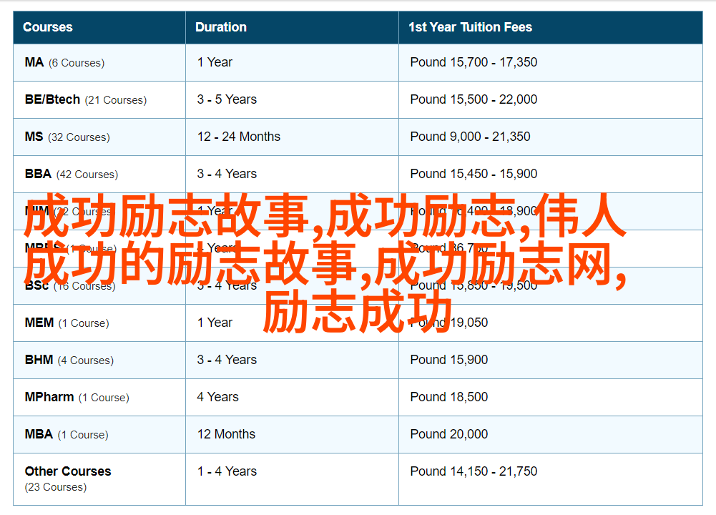Open the BBA courses entry
This screenshot has width=716, height=515.
point(38,174)
